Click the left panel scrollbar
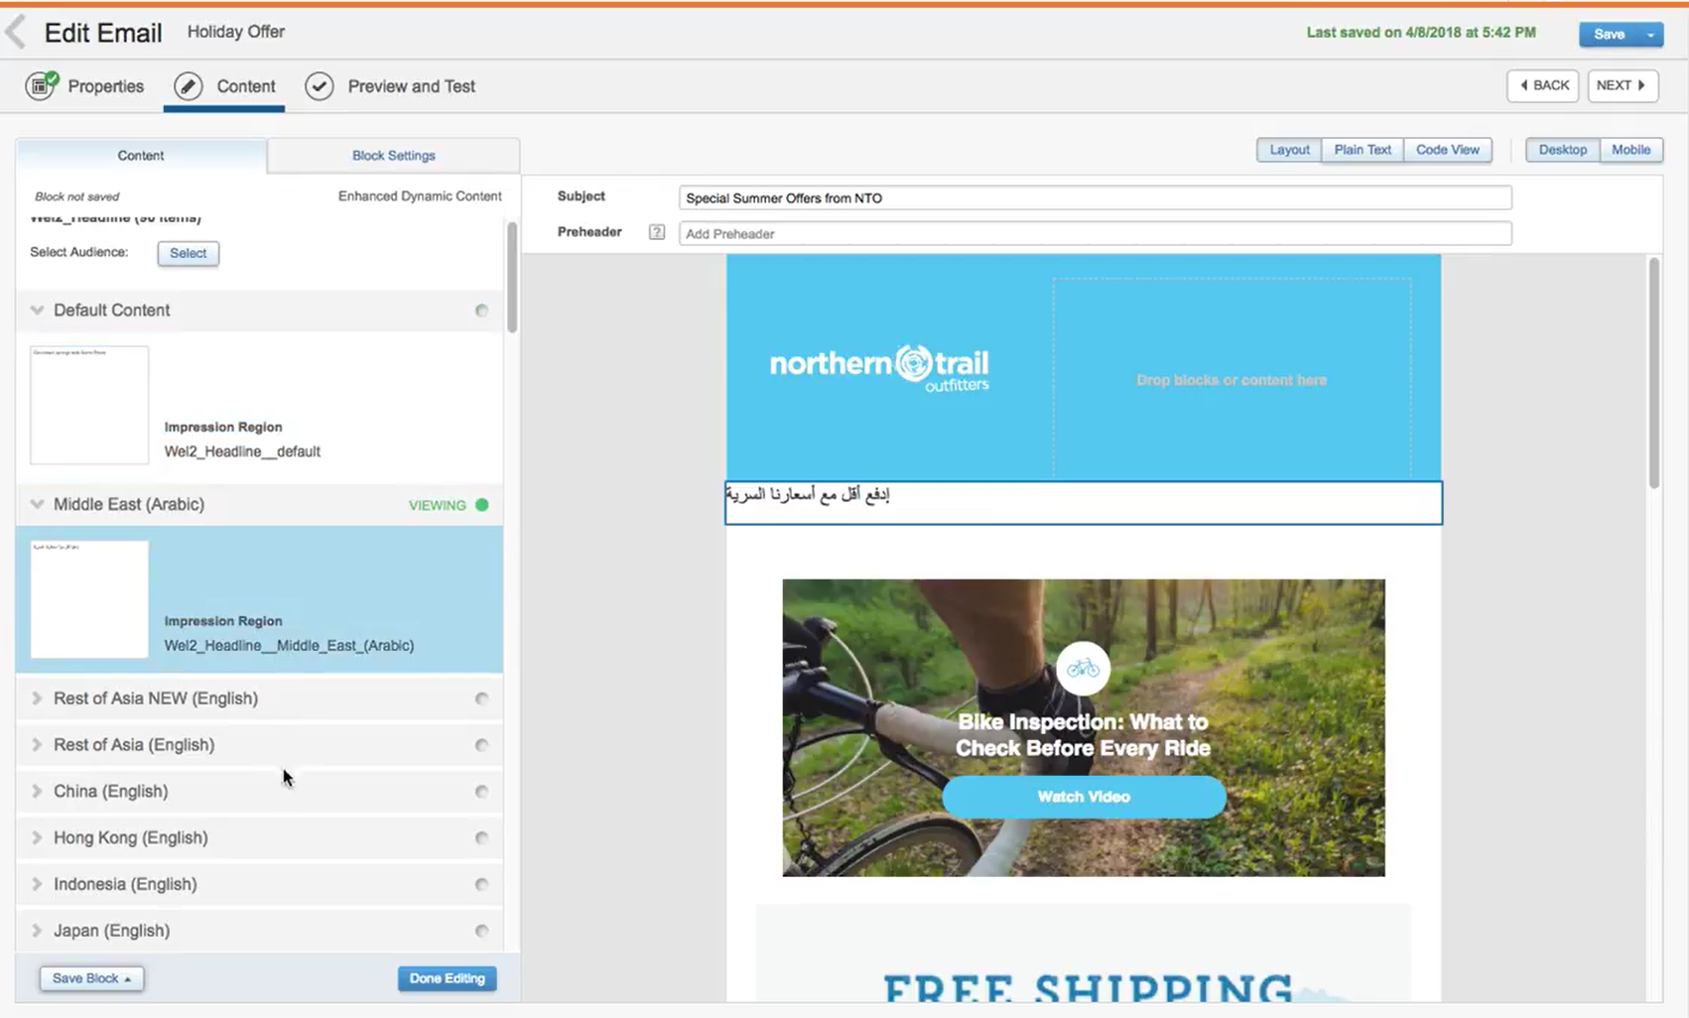Screen dimensions: 1689x1018 point(512,278)
